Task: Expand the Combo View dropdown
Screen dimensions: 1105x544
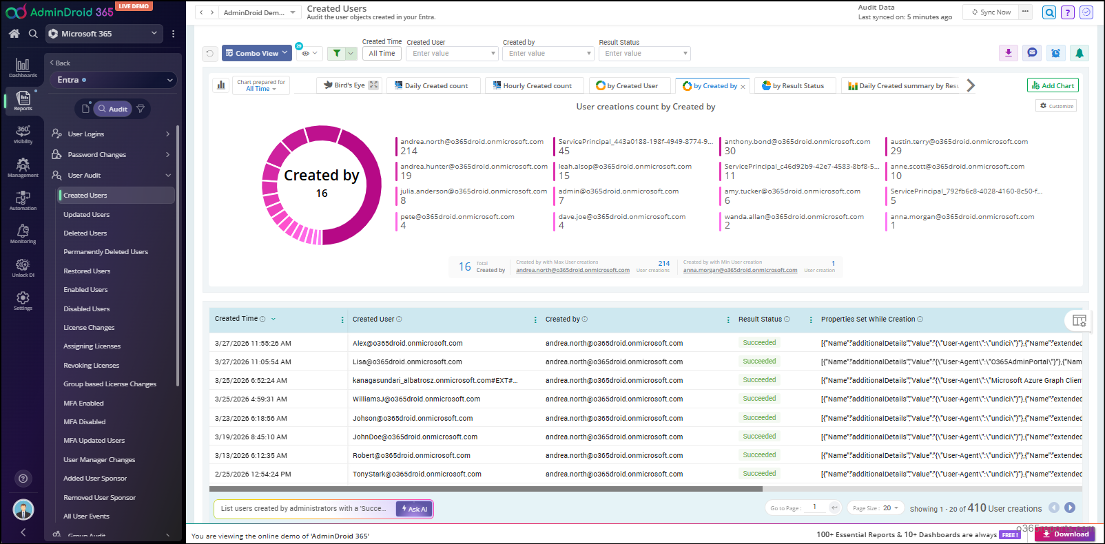Action: 257,53
